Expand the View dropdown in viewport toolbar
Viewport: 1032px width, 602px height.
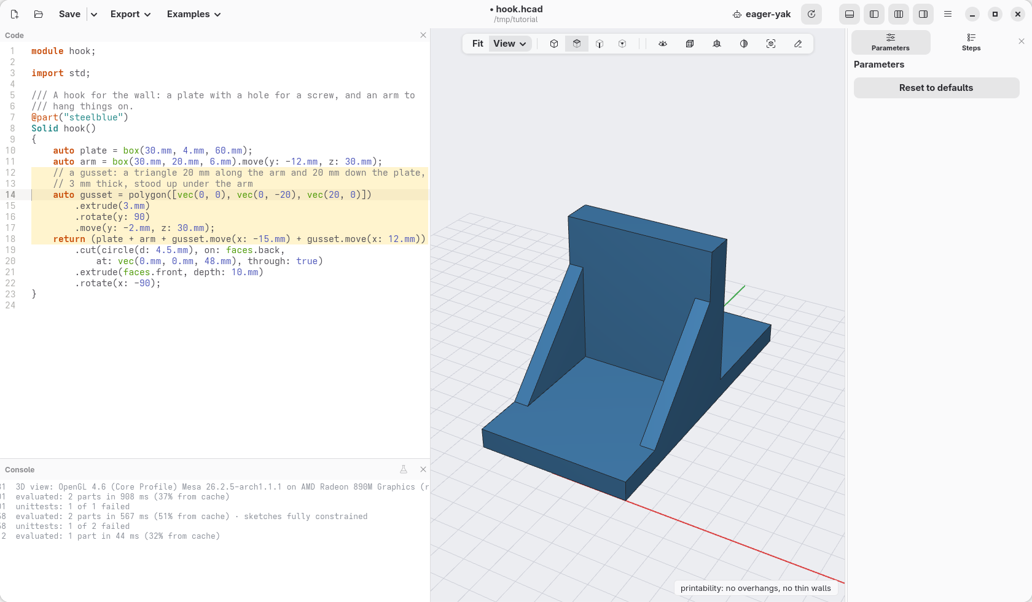tap(510, 44)
